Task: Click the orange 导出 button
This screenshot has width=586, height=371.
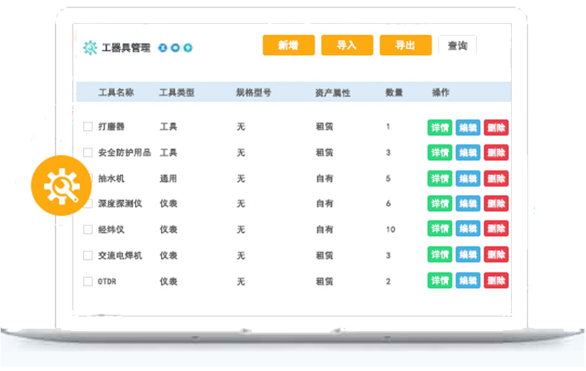Action: point(406,45)
